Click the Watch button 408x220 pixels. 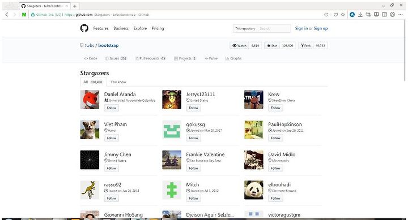click(239, 45)
